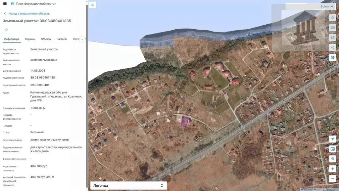Click the Войти login button
Viewport: 339px width, 191px height.
(x=327, y=7)
